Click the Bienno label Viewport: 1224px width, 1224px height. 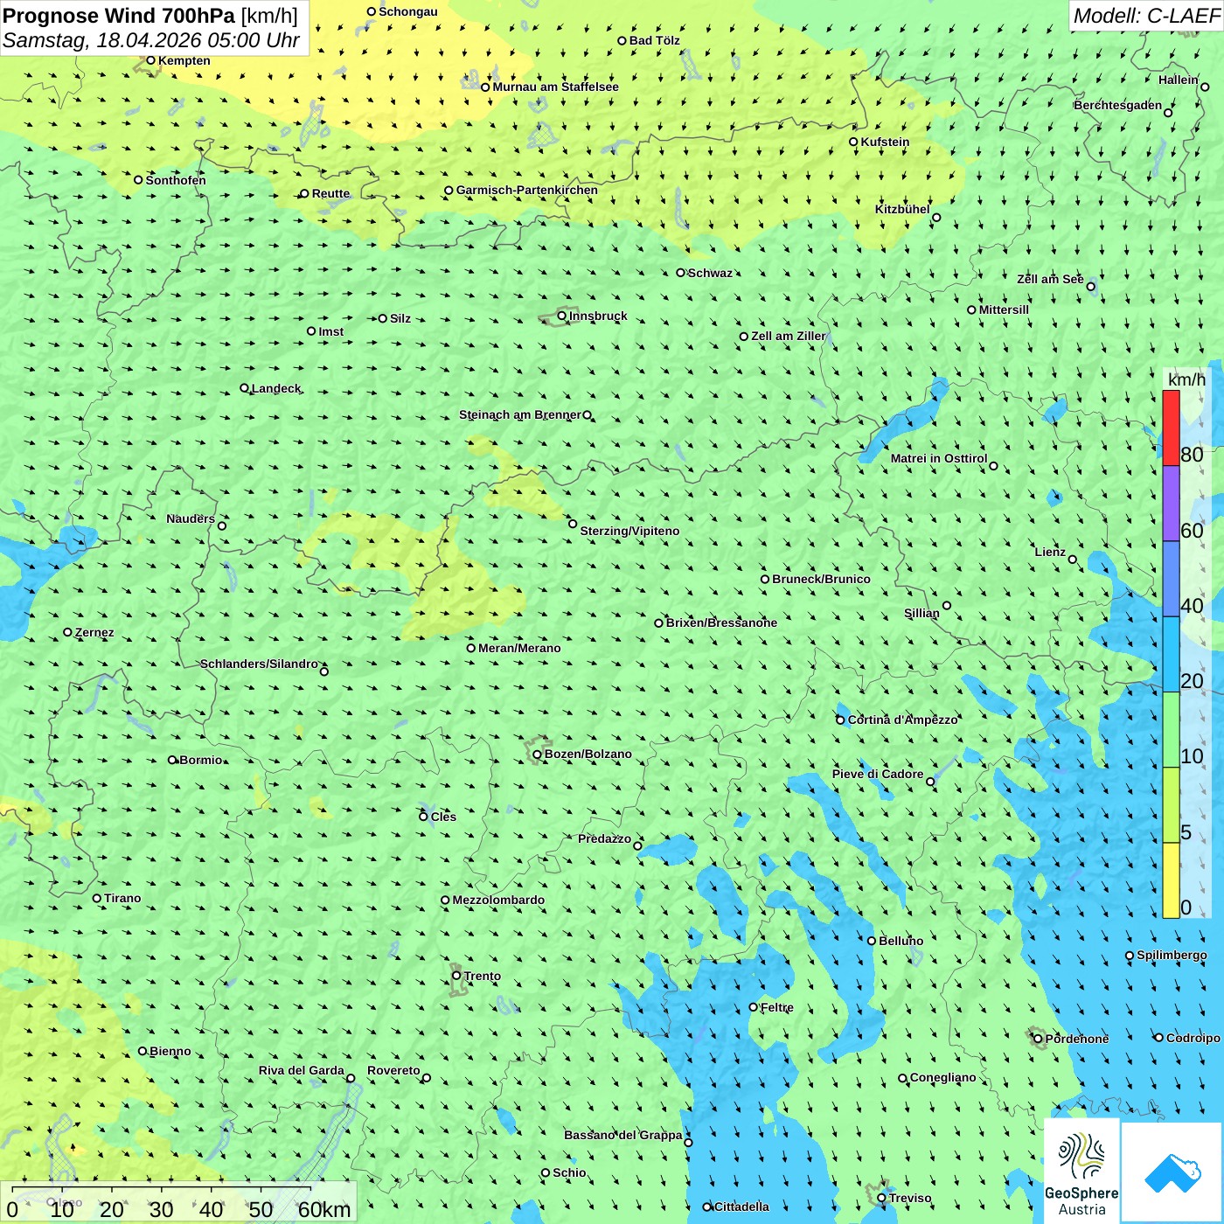tap(170, 1051)
